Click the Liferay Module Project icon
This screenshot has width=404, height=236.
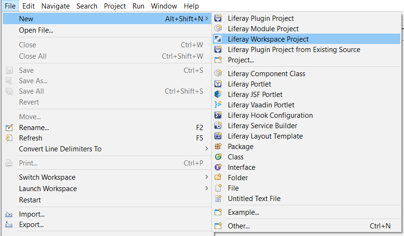click(x=218, y=28)
